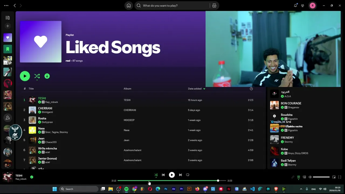Open Photoshop from the taskbar
The height and width of the screenshot is (194, 345).
tap(166, 189)
